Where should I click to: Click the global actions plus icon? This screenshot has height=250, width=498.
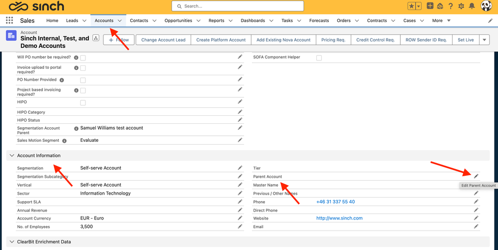[430, 5]
